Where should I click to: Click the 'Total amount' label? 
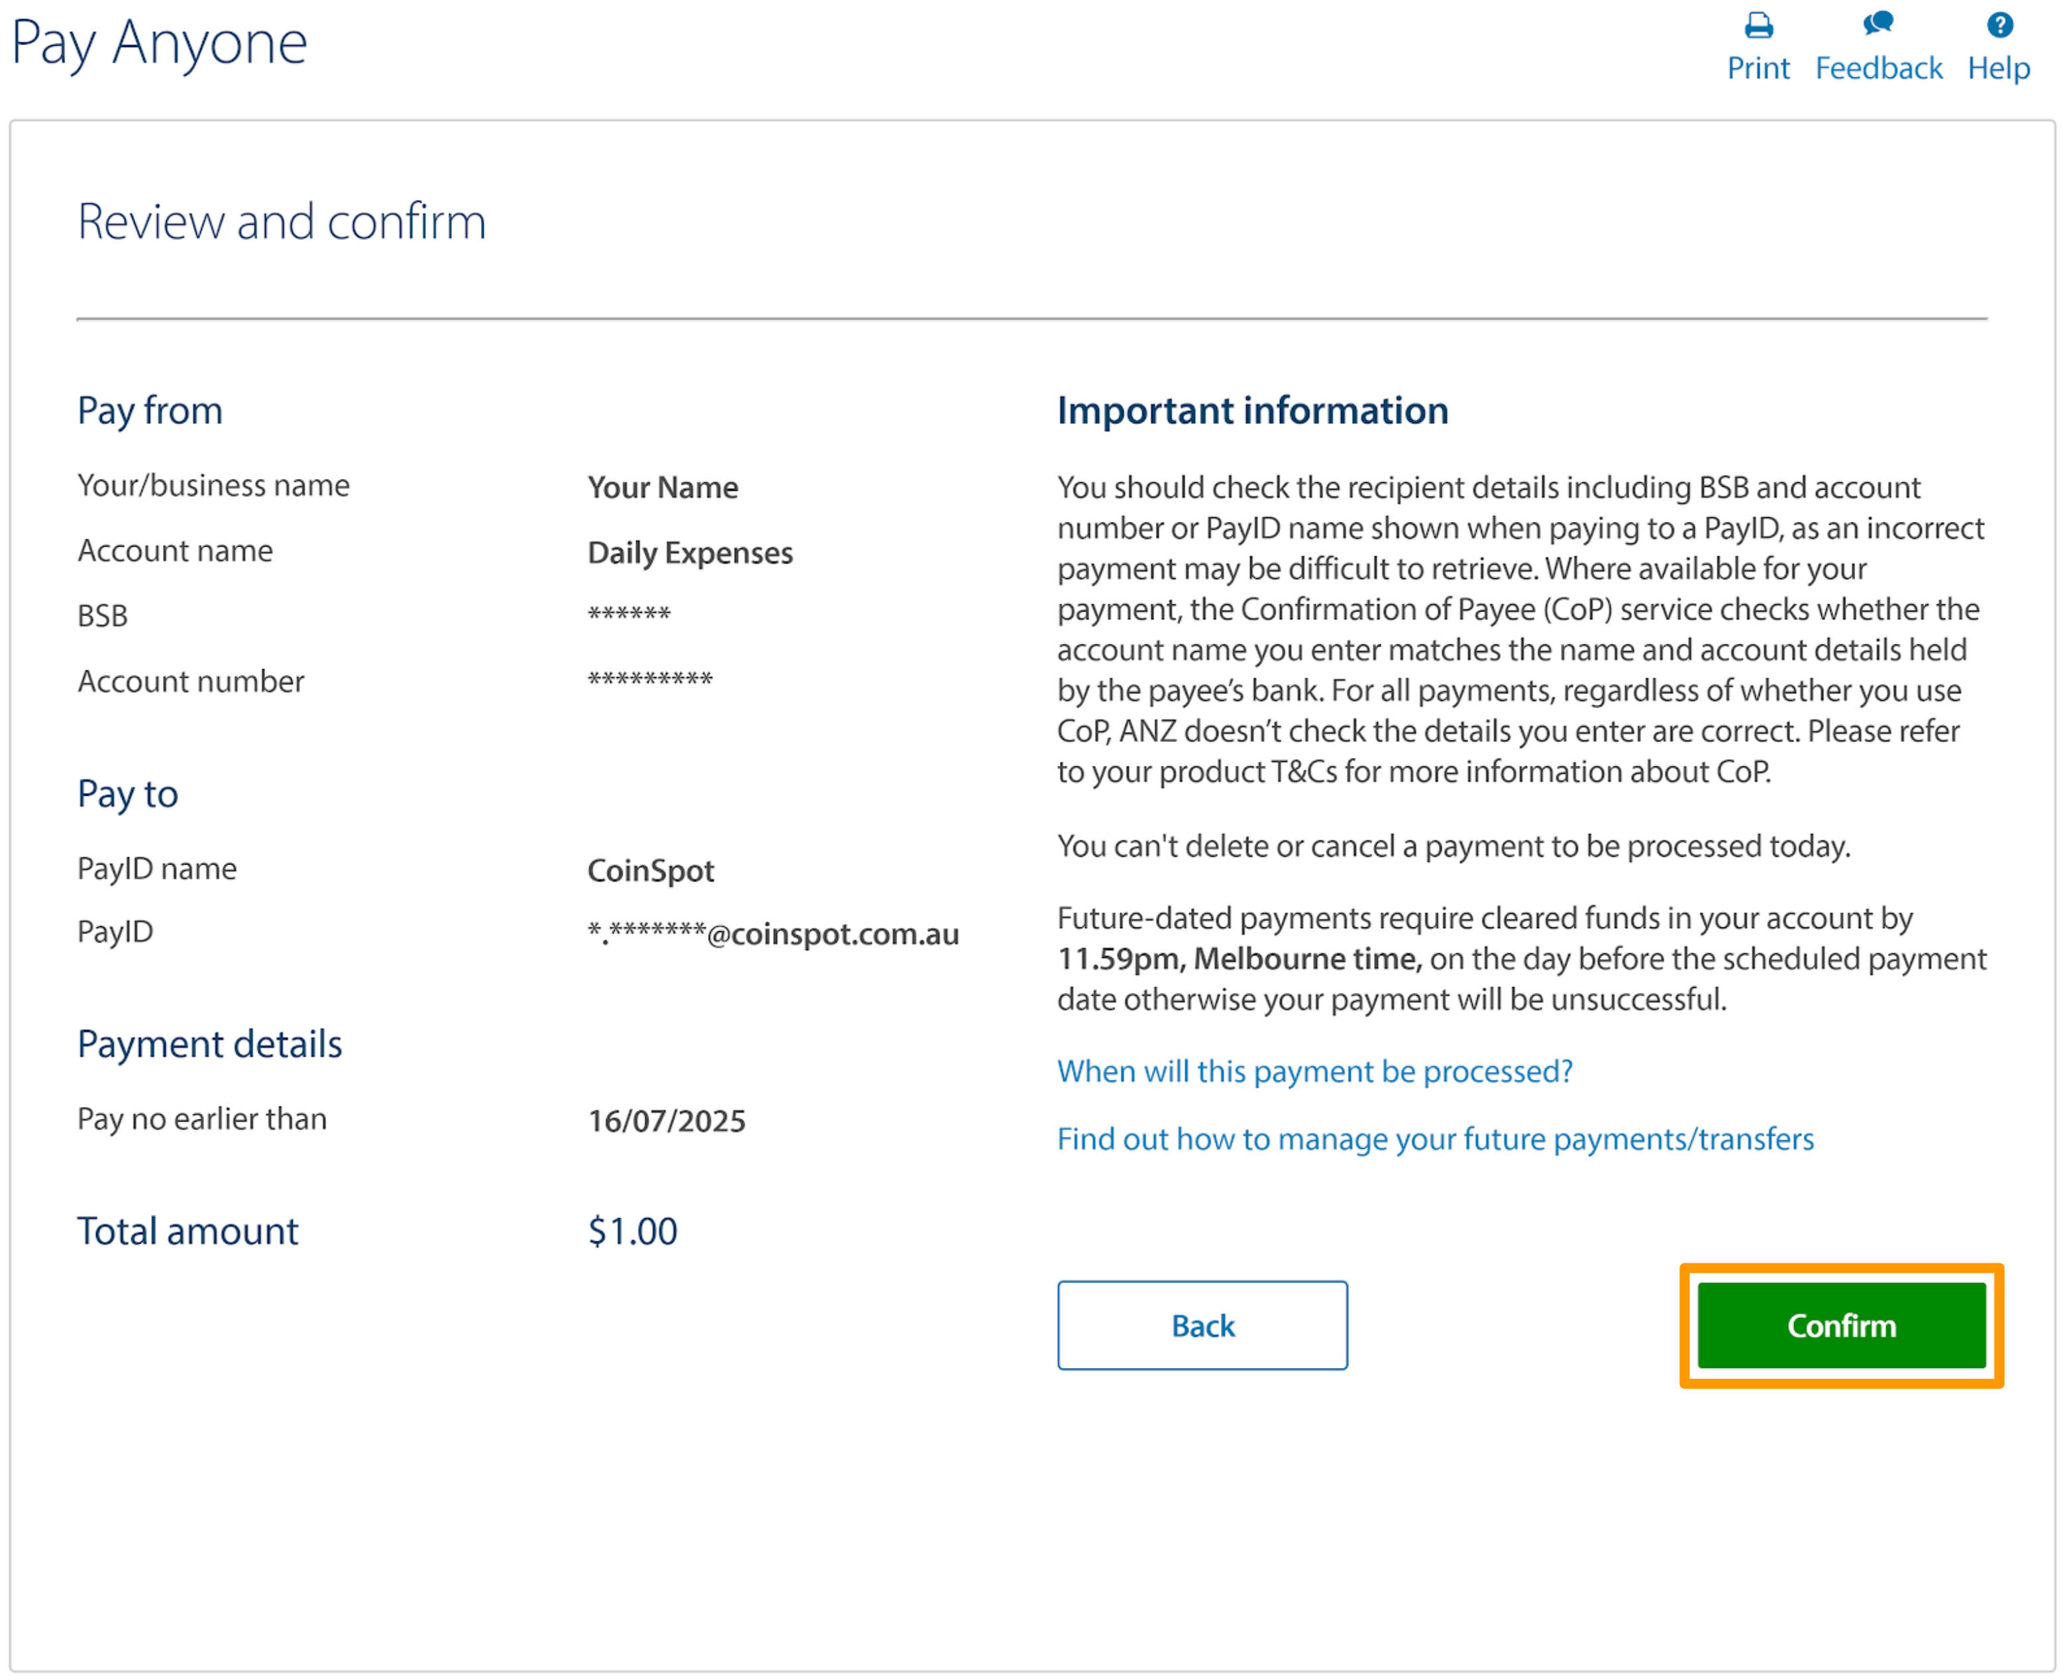pyautogui.click(x=187, y=1231)
